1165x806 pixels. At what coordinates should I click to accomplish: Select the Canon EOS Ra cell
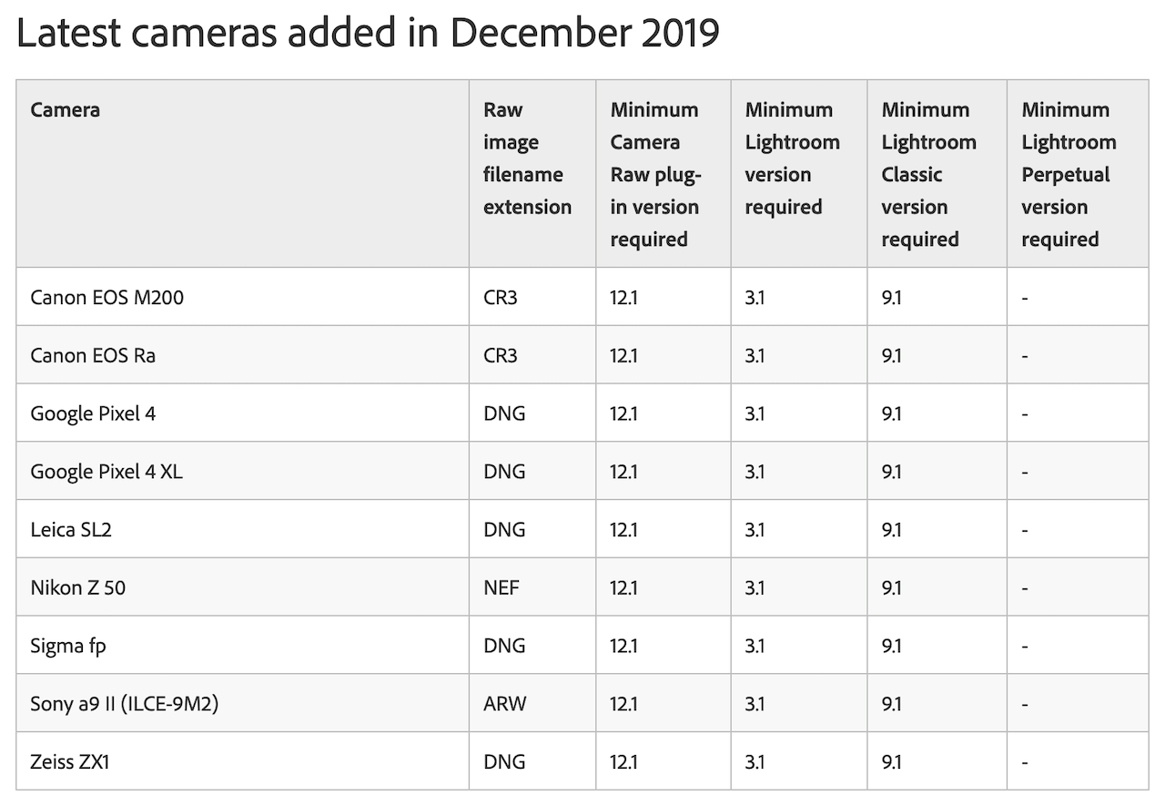[x=93, y=355]
